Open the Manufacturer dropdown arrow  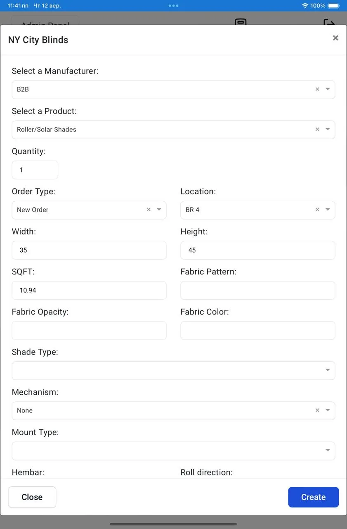tap(328, 89)
